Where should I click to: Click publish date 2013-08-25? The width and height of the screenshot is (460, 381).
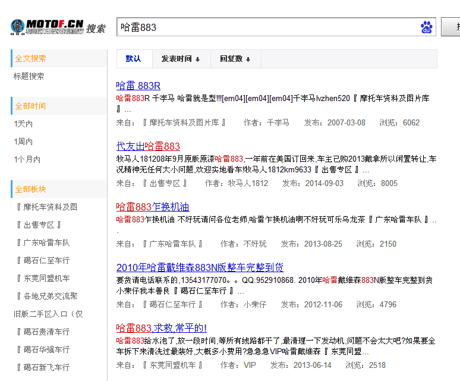[x=323, y=244]
